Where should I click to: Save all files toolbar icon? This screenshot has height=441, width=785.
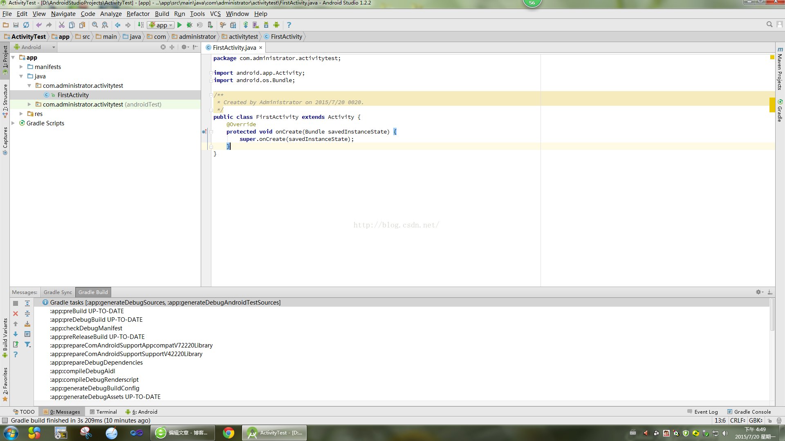16,25
